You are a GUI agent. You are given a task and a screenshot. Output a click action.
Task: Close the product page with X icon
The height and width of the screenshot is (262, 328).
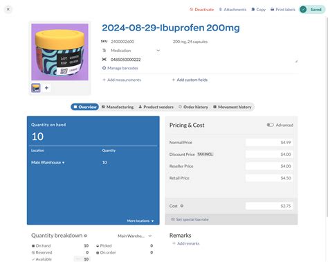point(8,10)
